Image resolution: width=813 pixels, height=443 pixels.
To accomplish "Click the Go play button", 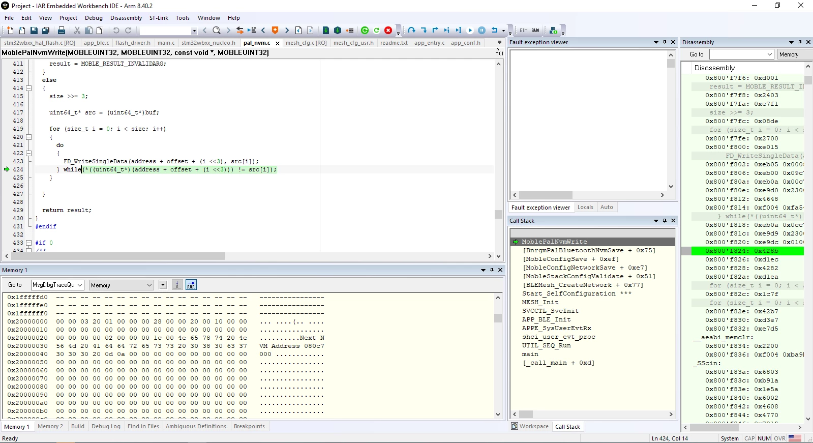I will tap(470, 31).
